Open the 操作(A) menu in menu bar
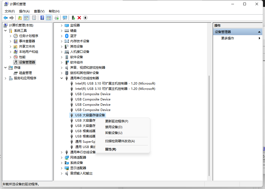The width and height of the screenshot is (265, 189). [24, 11]
